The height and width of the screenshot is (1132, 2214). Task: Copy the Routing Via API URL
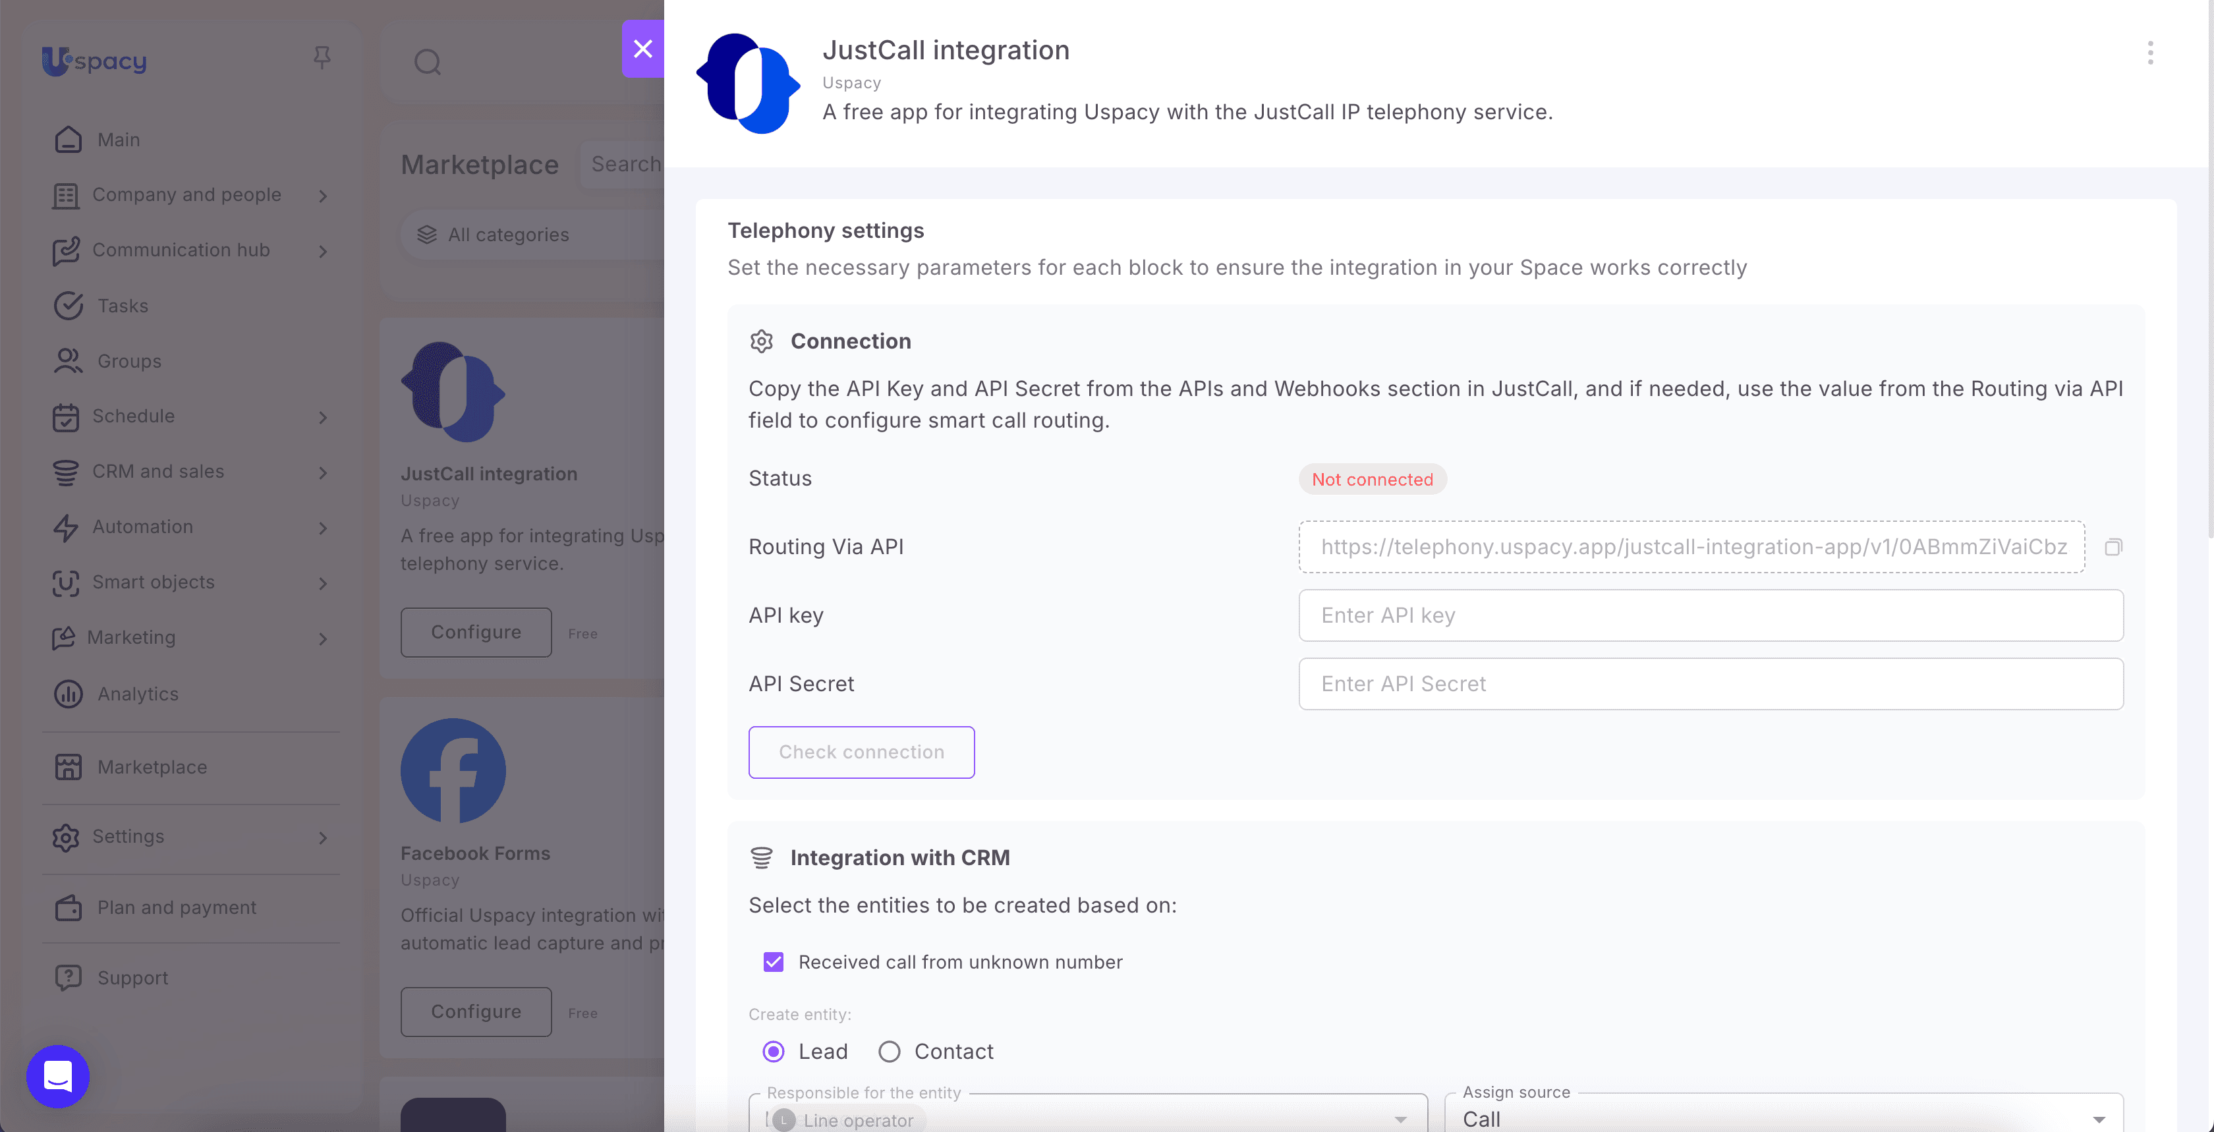[2113, 547]
